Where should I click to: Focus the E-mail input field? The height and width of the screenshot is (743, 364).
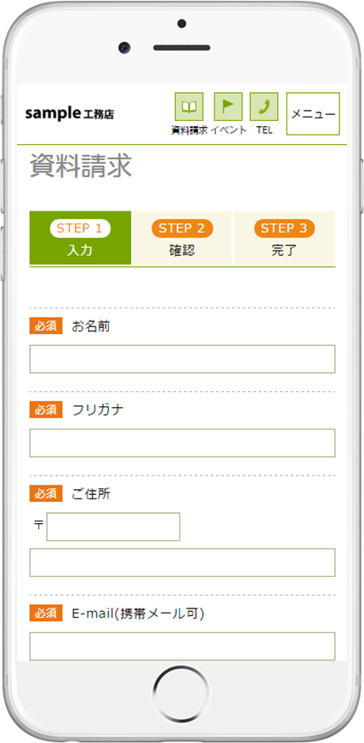[183, 646]
